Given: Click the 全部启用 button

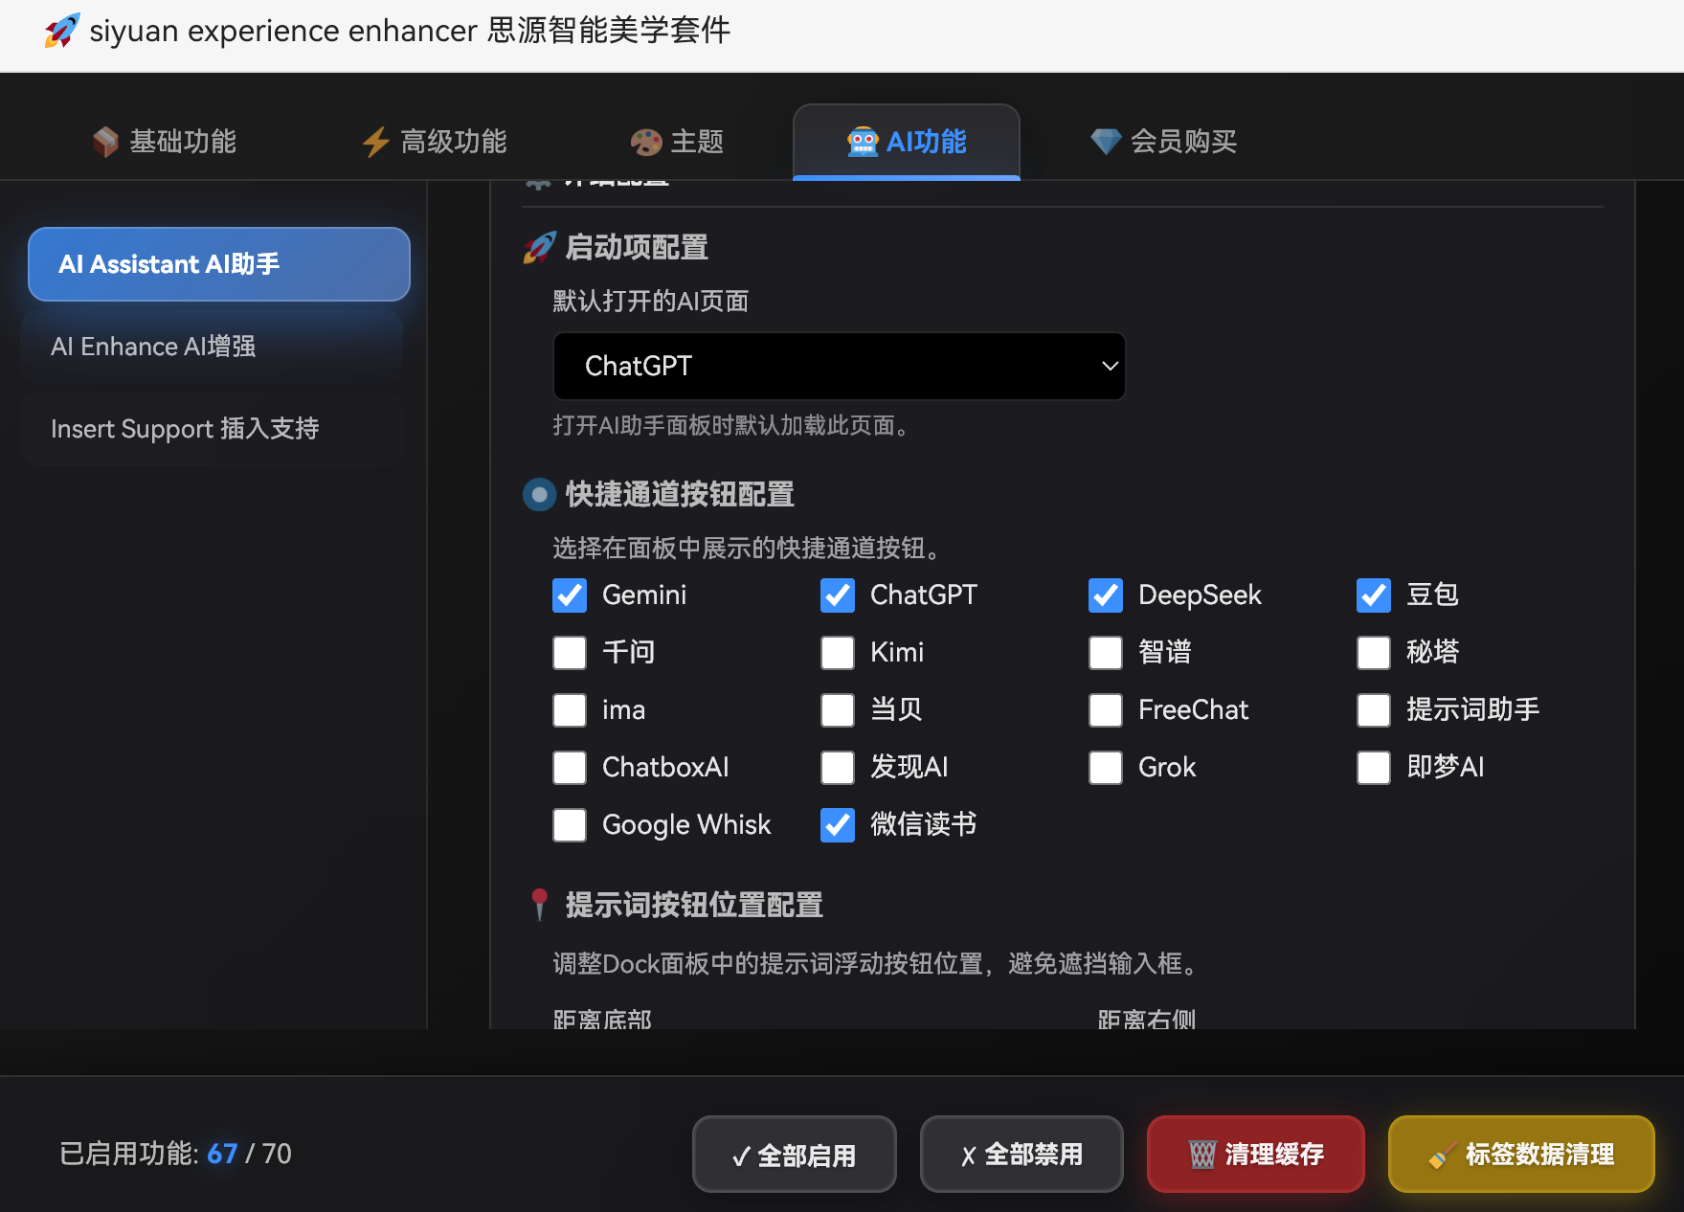Looking at the screenshot, I should (x=795, y=1155).
